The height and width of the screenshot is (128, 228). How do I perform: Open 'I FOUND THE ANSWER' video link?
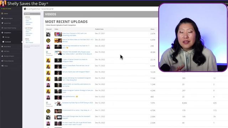pos(77,53)
